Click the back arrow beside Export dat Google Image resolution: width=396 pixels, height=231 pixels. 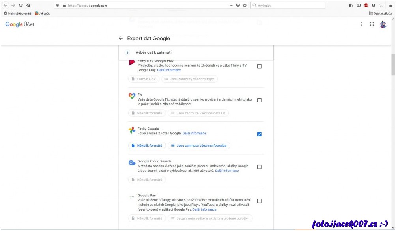121,39
